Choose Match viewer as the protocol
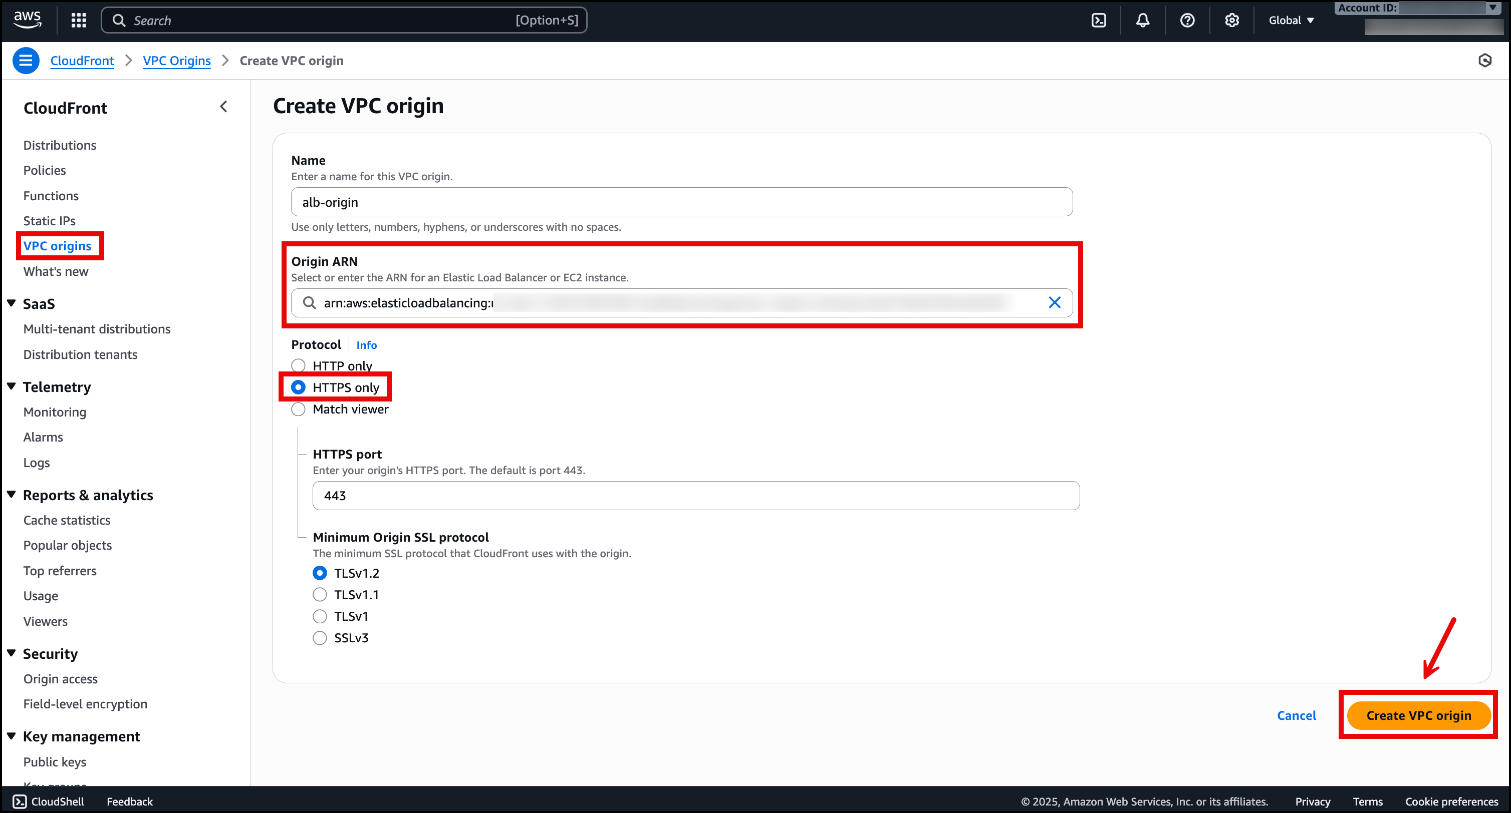Image resolution: width=1511 pixels, height=813 pixels. (x=299, y=409)
